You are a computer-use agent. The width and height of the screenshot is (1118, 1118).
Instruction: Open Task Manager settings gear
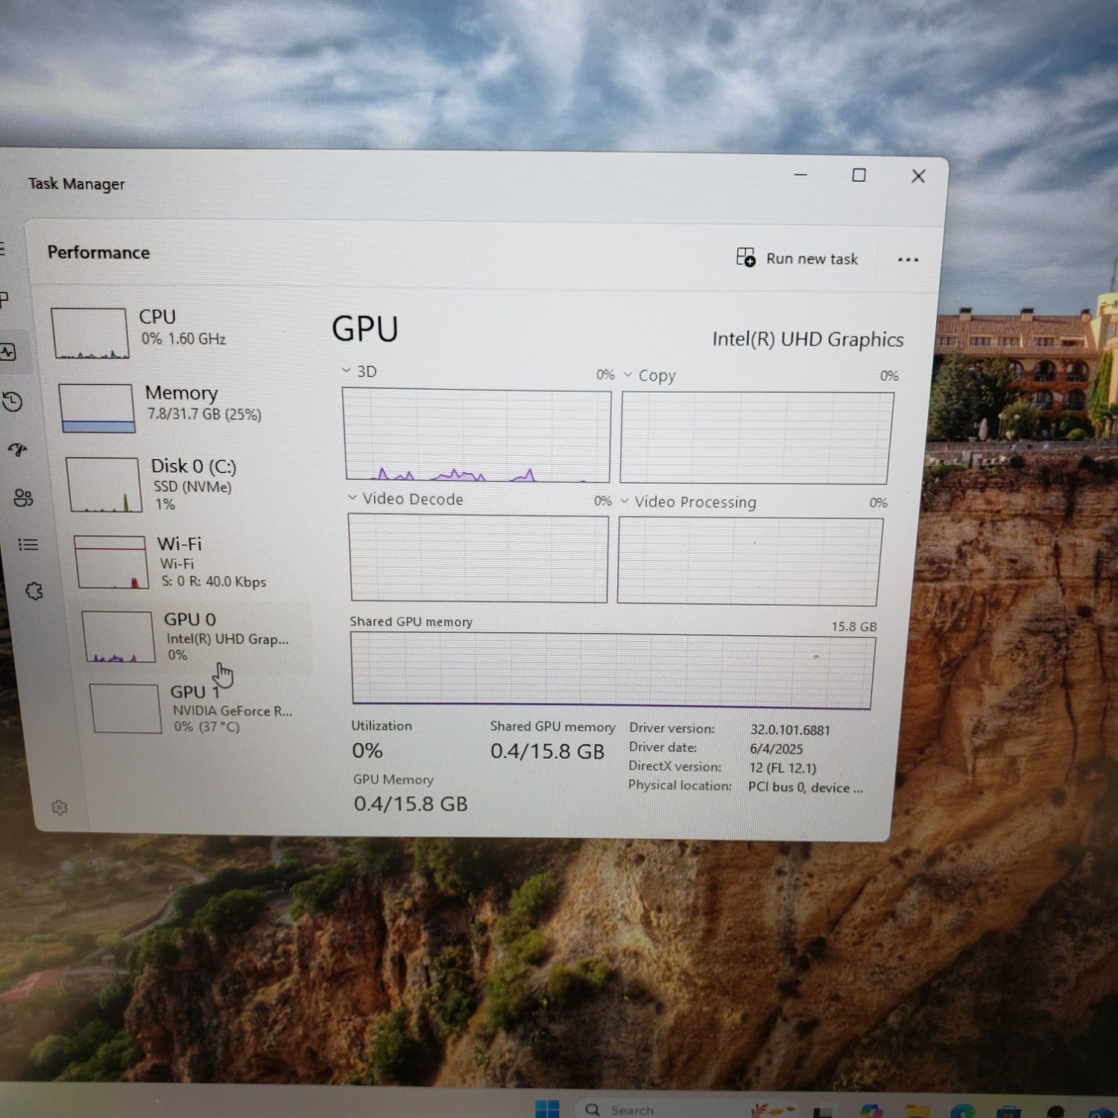60,807
